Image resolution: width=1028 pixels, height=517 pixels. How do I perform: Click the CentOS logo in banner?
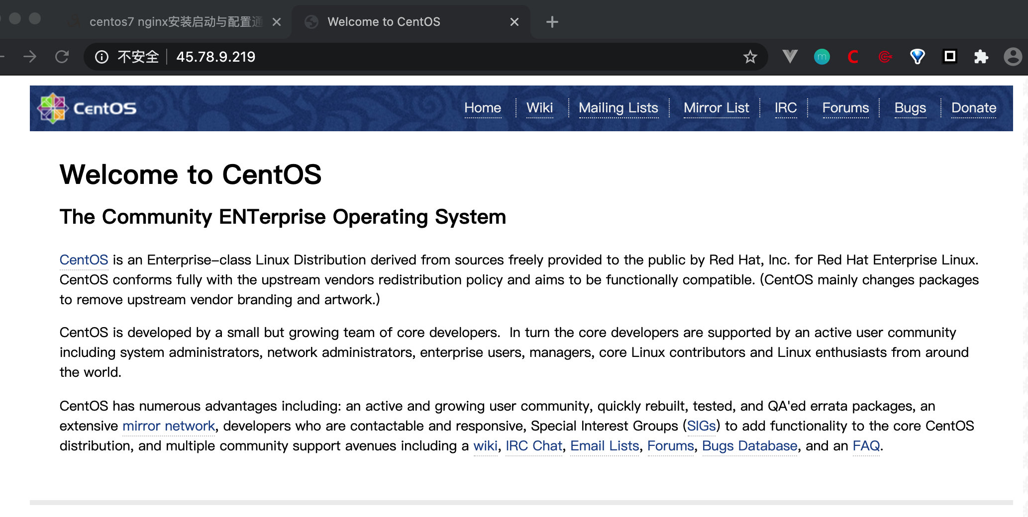point(88,108)
